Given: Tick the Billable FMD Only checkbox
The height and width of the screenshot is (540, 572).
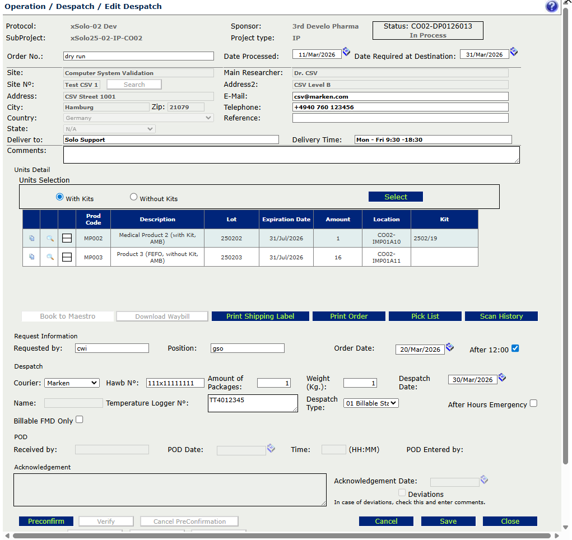Looking at the screenshot, I should click(x=79, y=420).
